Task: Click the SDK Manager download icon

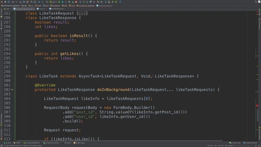Action: tap(116, 2)
